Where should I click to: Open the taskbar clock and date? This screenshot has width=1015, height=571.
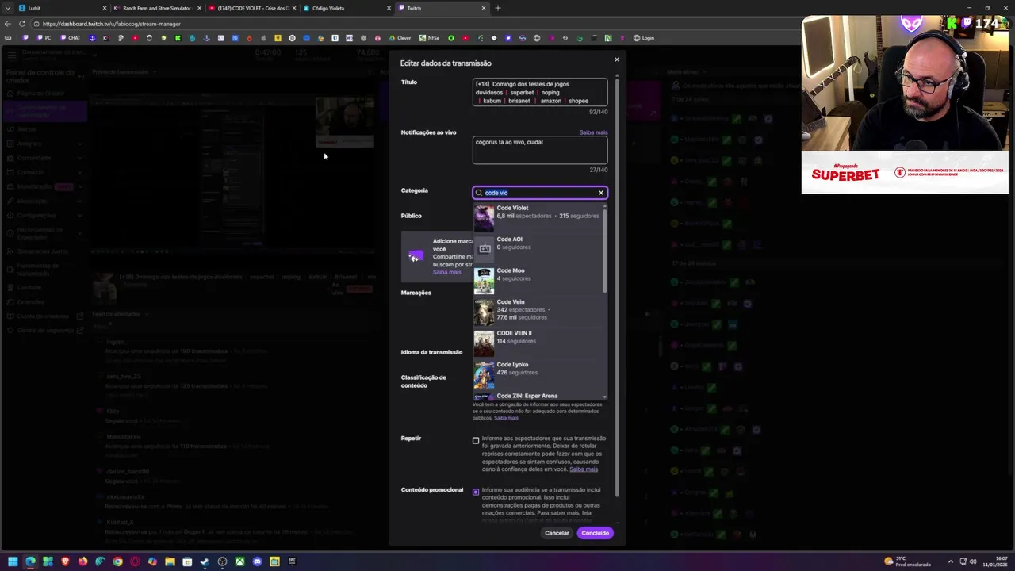point(995,561)
